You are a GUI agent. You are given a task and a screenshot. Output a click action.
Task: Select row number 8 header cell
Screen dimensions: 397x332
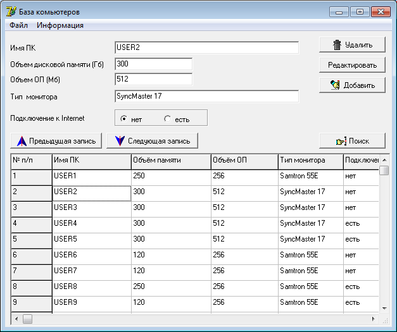coord(31,286)
